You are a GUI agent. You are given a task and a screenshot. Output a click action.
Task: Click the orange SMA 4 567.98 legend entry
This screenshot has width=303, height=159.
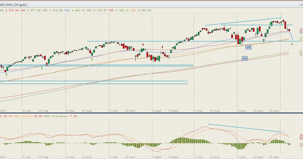tap(140, 10)
